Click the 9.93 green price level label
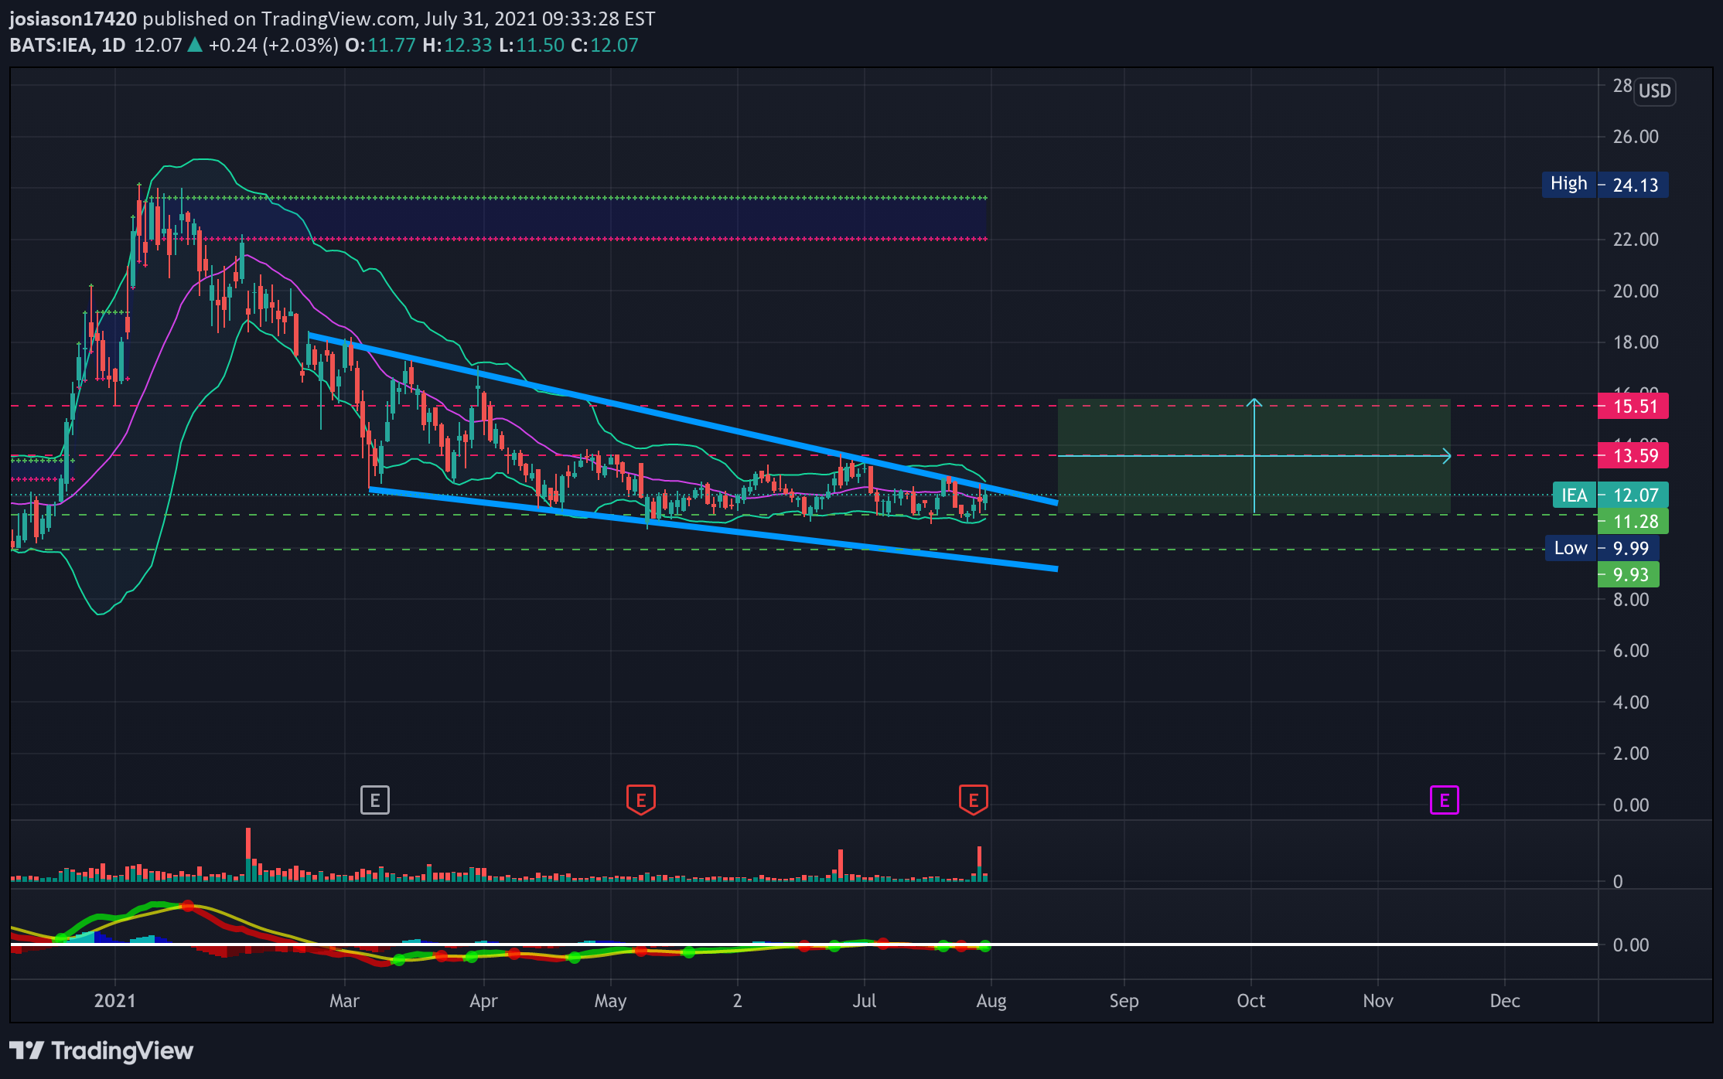This screenshot has width=1723, height=1079. pos(1628,574)
